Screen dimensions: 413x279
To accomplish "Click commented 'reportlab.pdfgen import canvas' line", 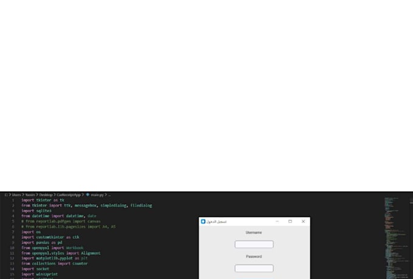I will [x=61, y=221].
